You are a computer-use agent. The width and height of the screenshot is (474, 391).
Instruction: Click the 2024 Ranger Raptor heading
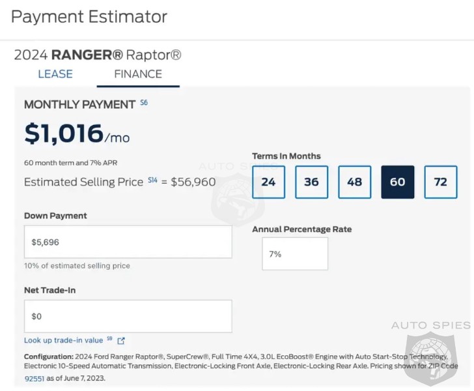point(98,55)
